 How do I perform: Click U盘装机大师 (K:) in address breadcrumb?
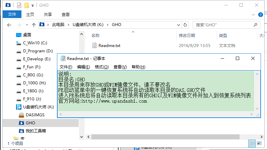88,25
